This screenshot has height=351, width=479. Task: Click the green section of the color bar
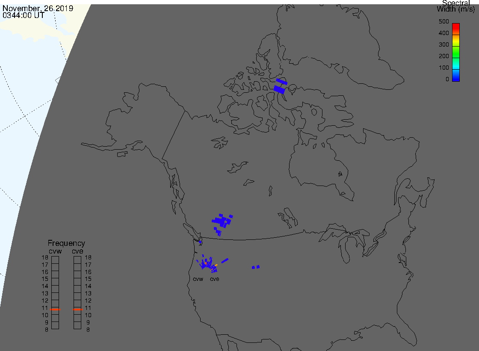click(x=456, y=52)
